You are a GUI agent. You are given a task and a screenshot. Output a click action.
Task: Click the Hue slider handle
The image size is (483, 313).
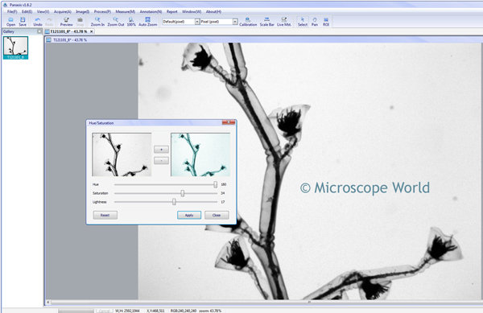[x=215, y=184]
